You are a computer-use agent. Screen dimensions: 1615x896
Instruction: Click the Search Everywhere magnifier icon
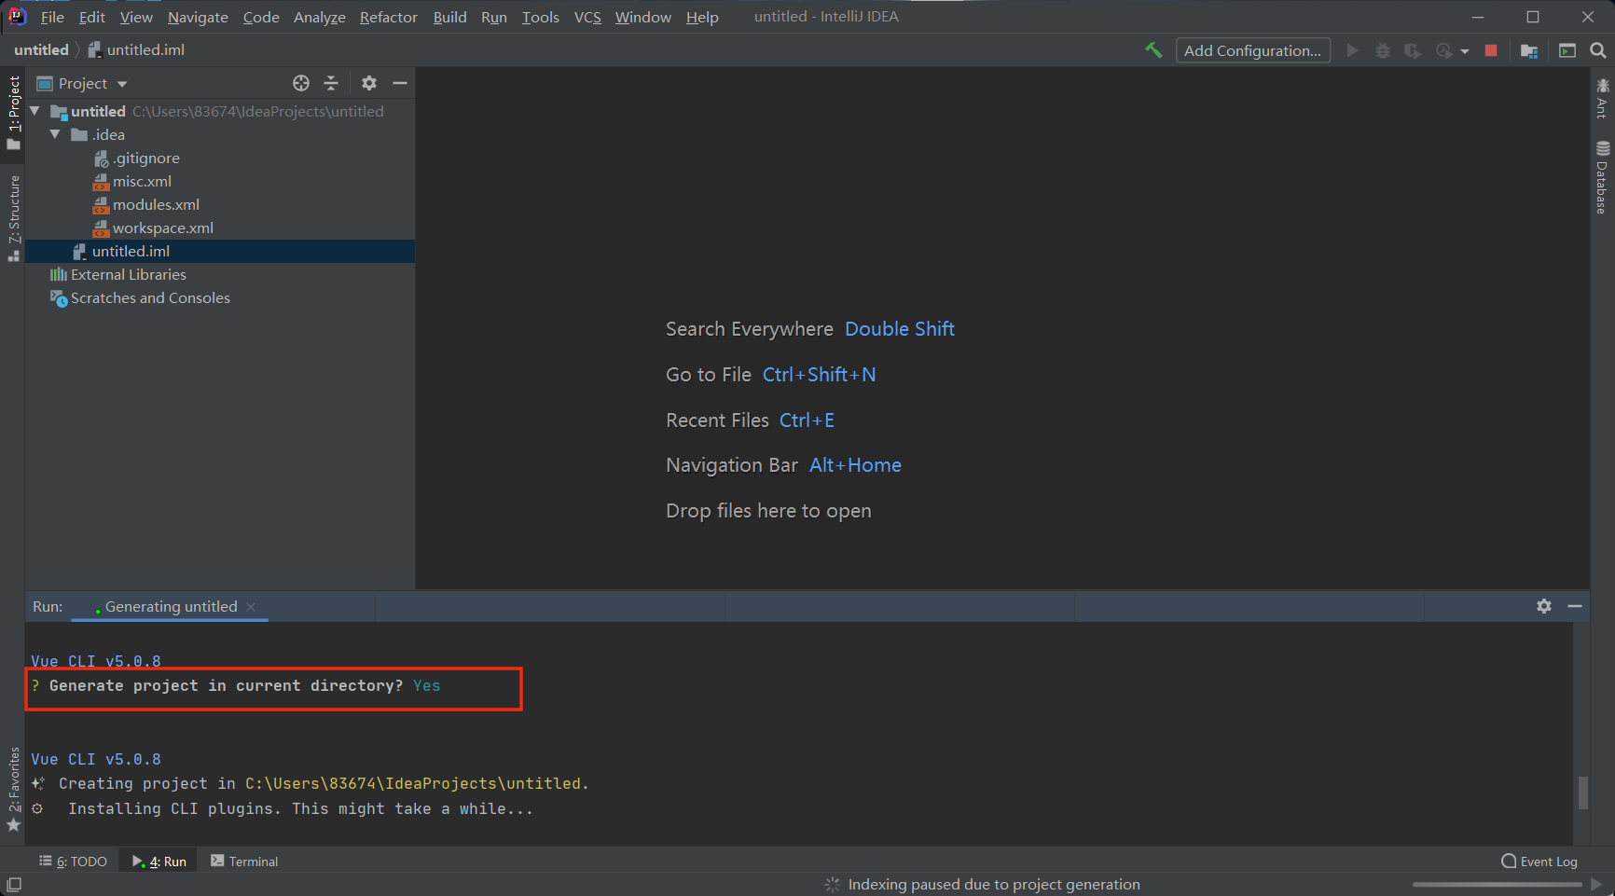[x=1598, y=50]
